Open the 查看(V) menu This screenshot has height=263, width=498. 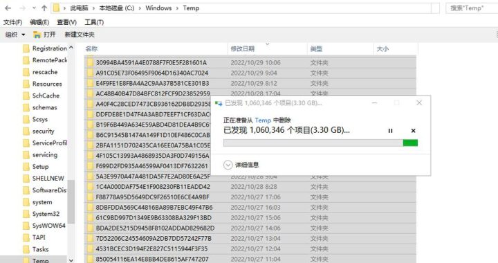pyautogui.click(x=66, y=22)
